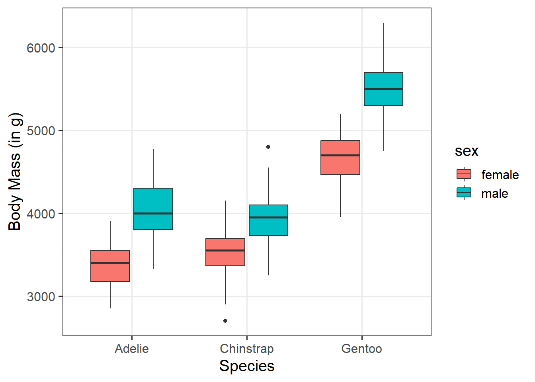Click the male legend color swatch
Screen dimensions: 535x382
pyautogui.click(x=464, y=193)
